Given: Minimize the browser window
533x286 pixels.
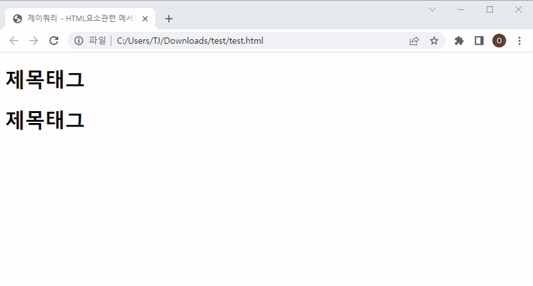Looking at the screenshot, I should (461, 9).
